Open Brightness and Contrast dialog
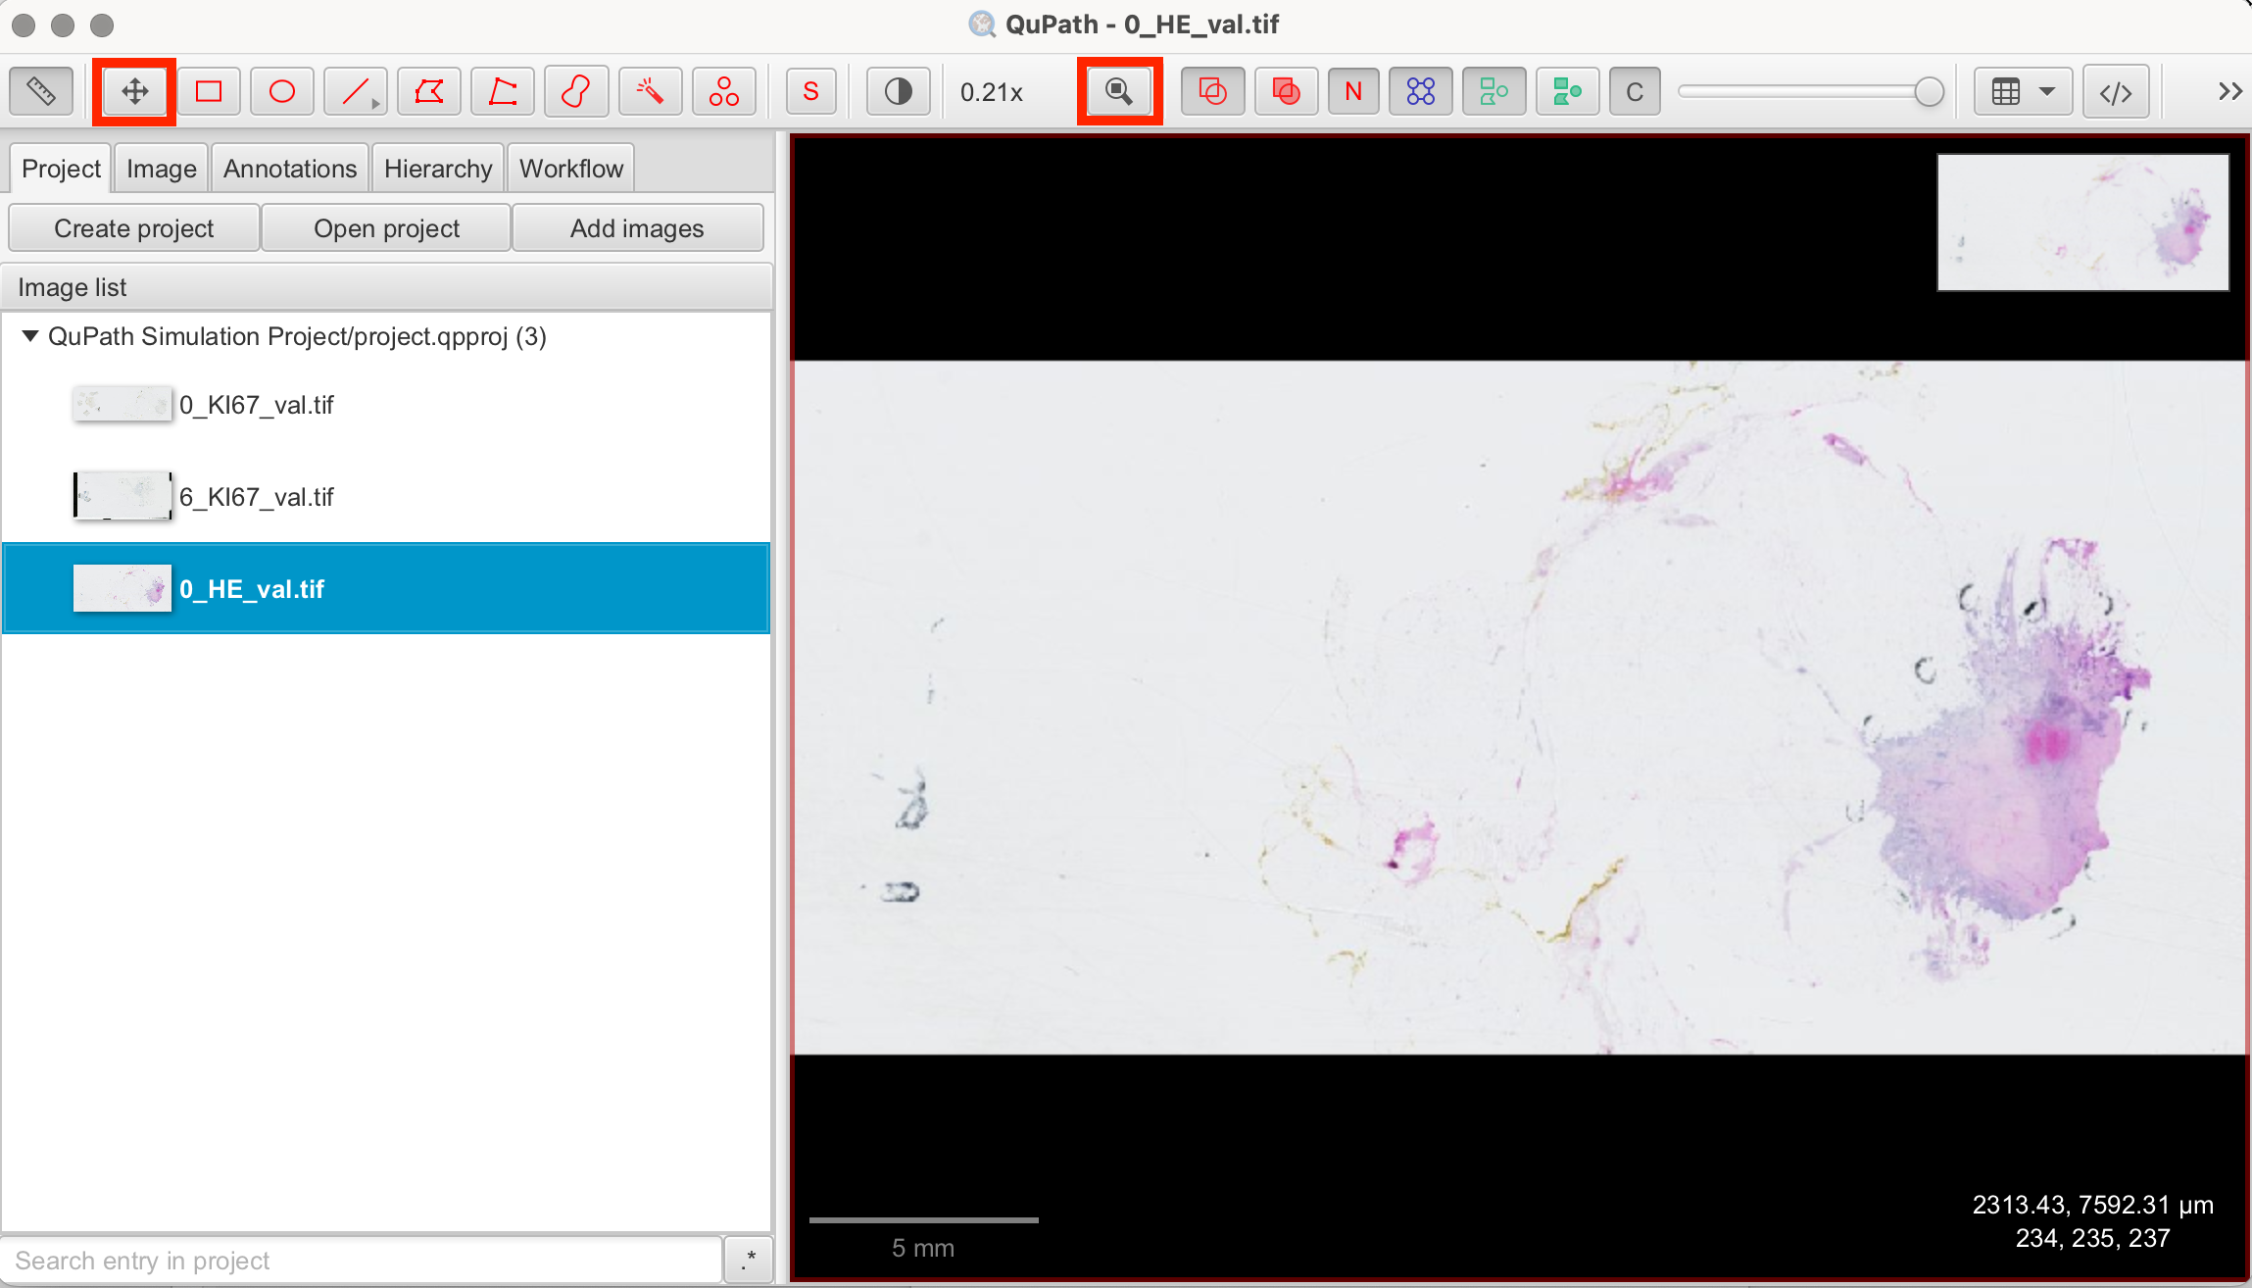This screenshot has height=1288, width=2252. [x=898, y=92]
